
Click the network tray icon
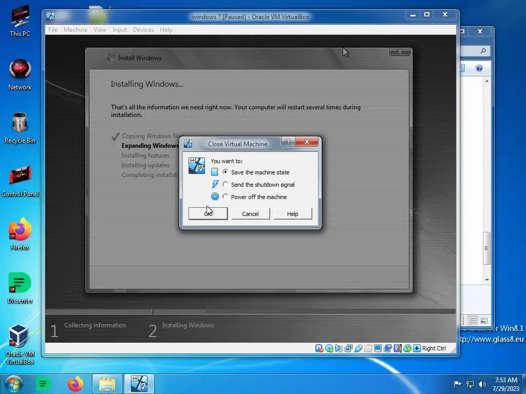pyautogui.click(x=470, y=384)
